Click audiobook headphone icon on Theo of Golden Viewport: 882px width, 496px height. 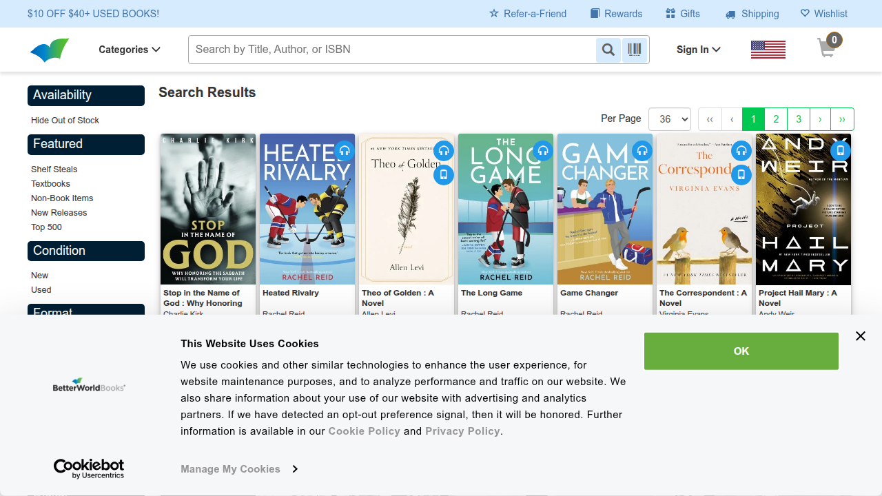(x=444, y=150)
